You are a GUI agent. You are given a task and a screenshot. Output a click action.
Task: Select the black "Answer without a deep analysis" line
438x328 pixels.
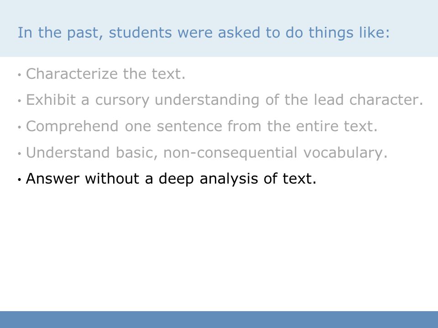pos(171,179)
